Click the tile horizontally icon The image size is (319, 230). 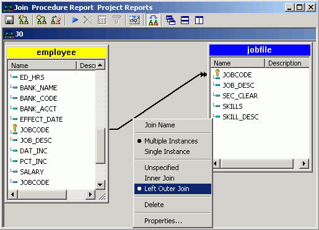click(x=185, y=20)
